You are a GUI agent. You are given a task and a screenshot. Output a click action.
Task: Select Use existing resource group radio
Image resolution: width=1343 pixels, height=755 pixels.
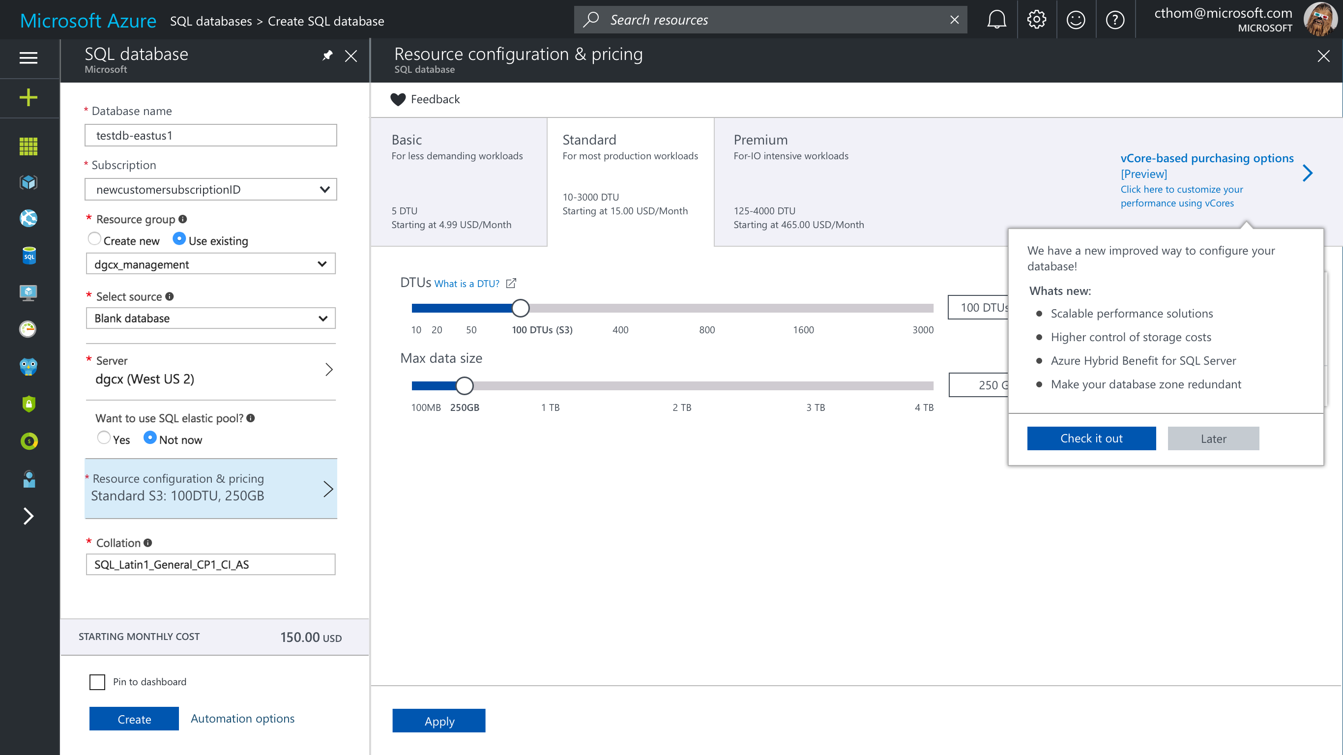(179, 239)
